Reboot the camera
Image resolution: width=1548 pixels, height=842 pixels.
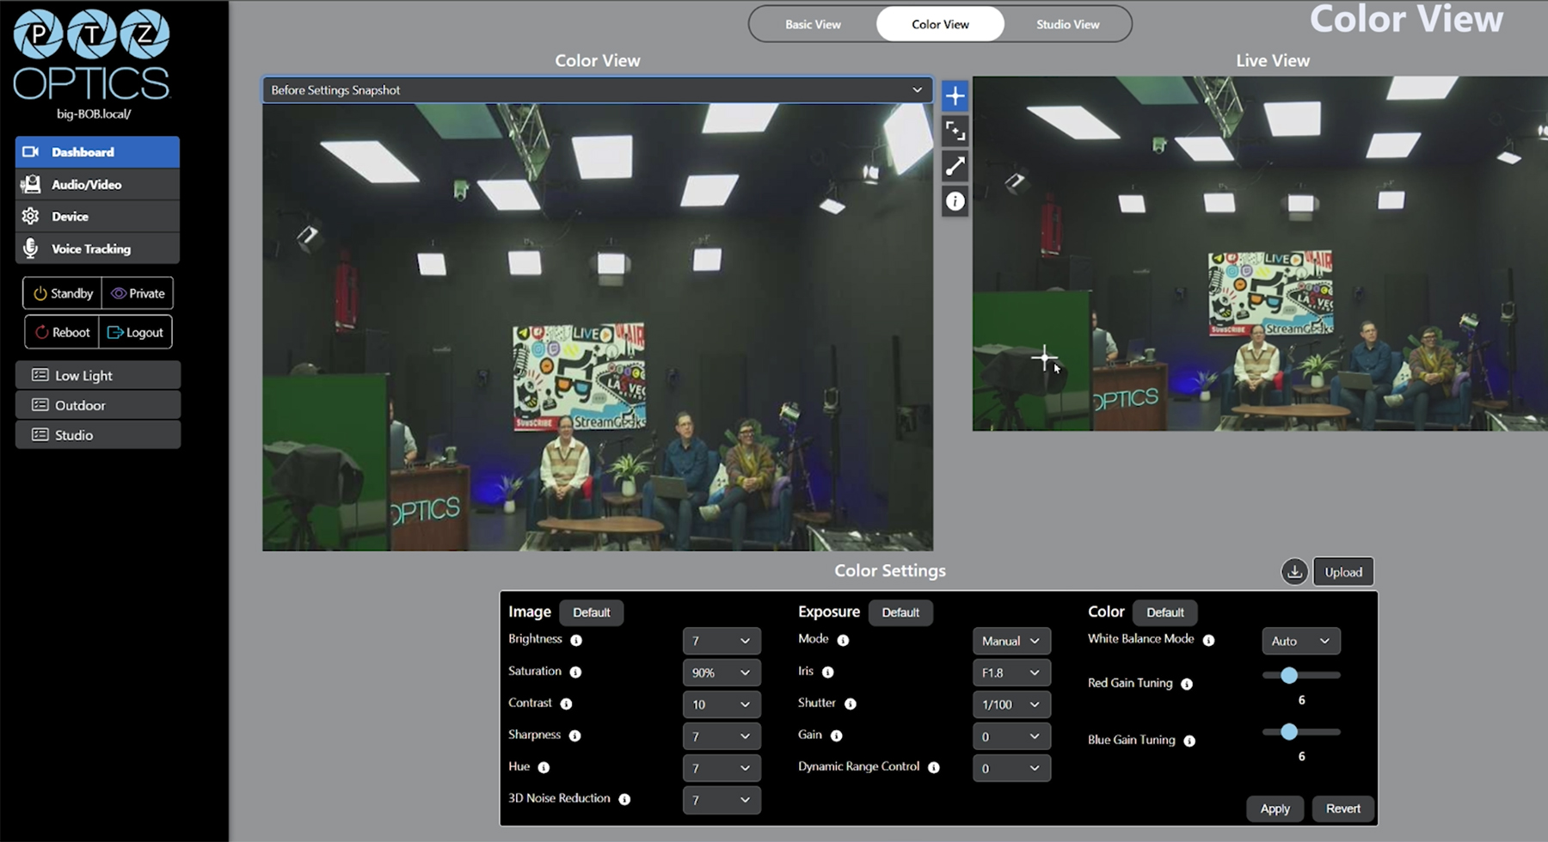click(62, 332)
